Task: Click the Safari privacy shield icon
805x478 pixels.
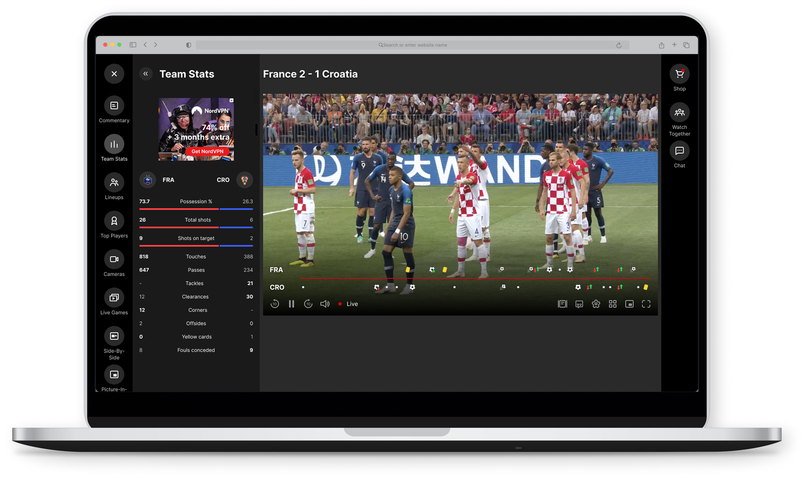Action: pyautogui.click(x=189, y=45)
